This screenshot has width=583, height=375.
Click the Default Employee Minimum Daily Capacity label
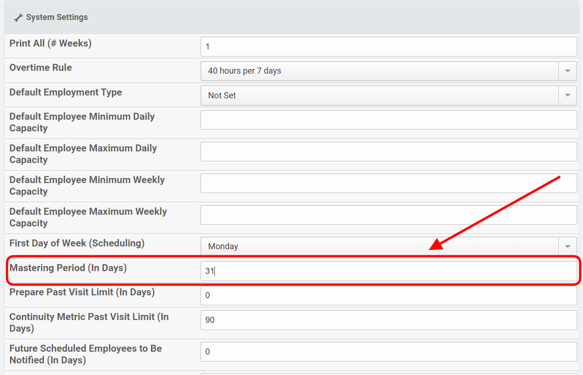[x=82, y=122]
